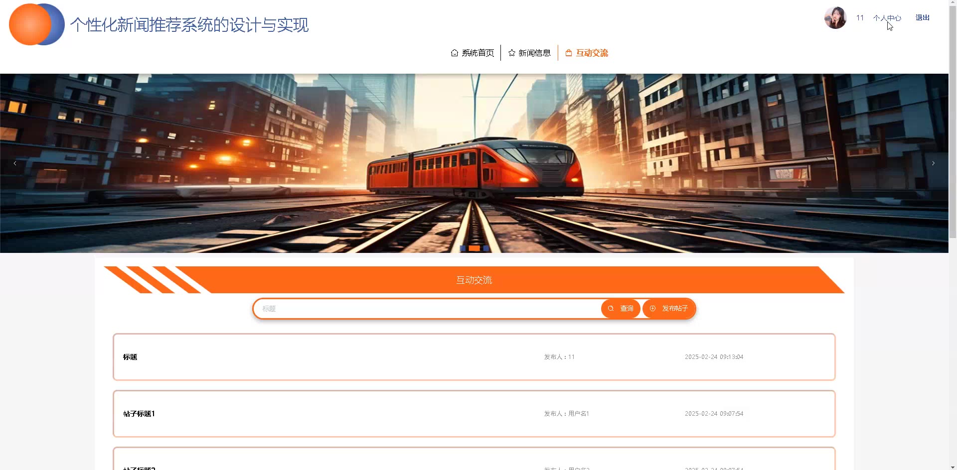Click the orange and blue site logo
Viewport: 957px width, 470px height.
pyautogui.click(x=37, y=24)
